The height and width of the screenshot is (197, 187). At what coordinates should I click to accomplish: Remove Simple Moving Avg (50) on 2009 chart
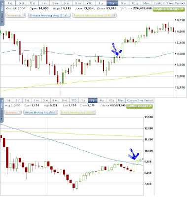click(56, 113)
